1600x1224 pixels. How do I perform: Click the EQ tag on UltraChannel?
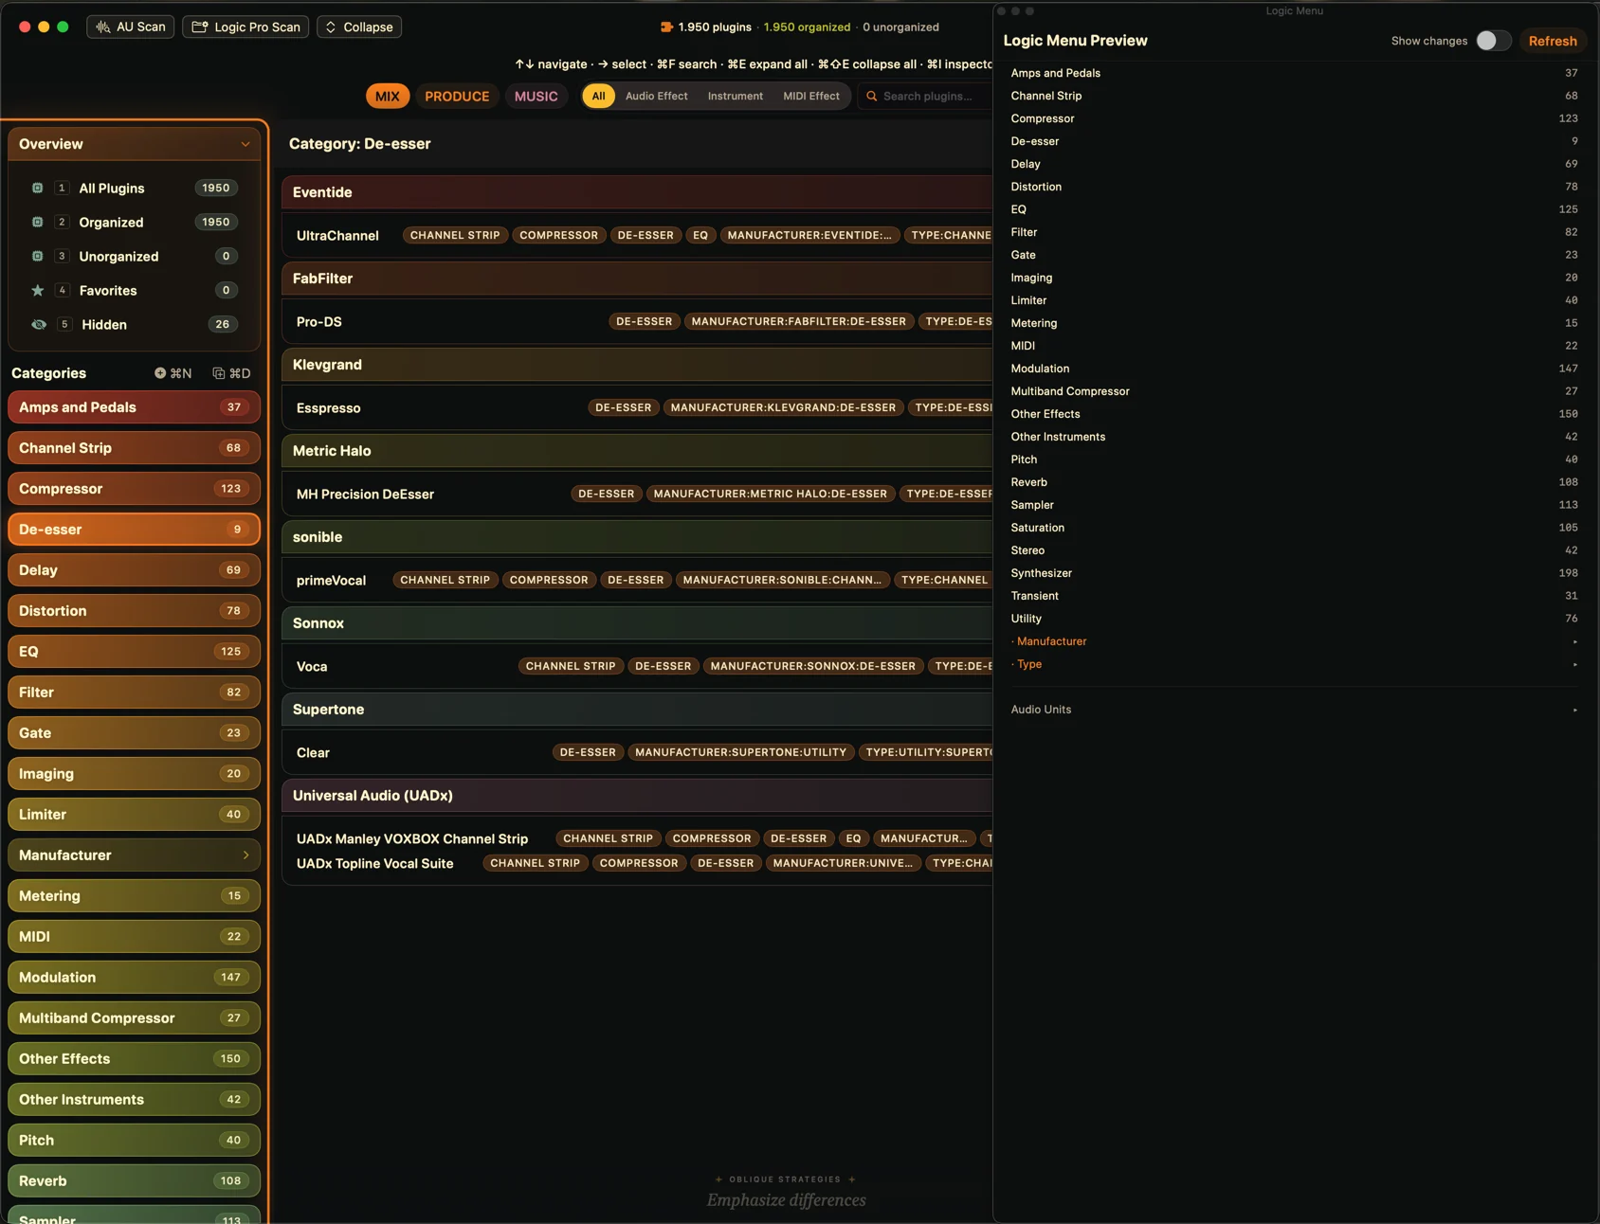click(x=700, y=236)
